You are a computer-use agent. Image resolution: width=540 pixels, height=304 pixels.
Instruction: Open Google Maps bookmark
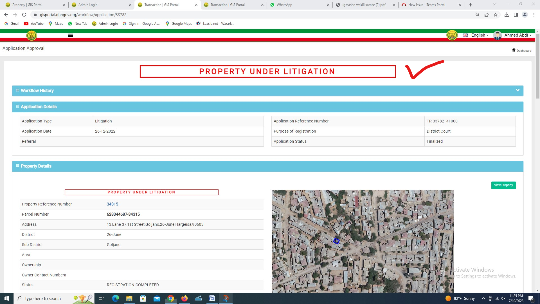pyautogui.click(x=179, y=24)
